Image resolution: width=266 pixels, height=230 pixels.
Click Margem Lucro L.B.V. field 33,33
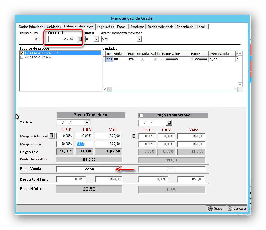pyautogui.click(x=84, y=144)
